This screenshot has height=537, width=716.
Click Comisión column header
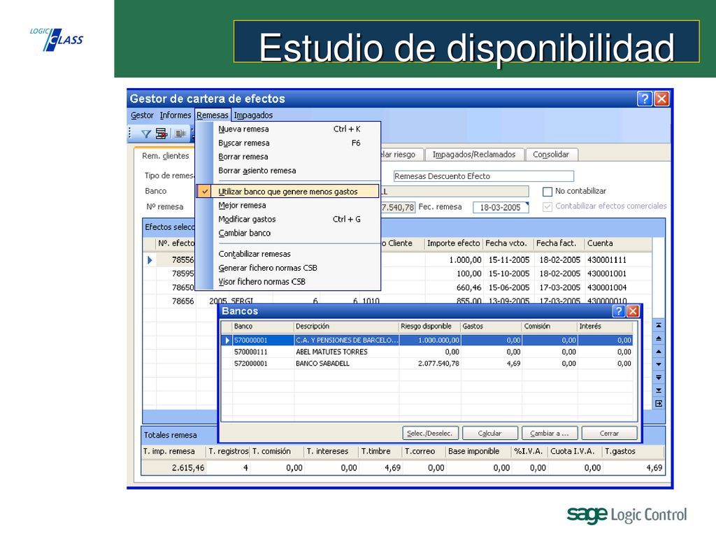[550, 327]
